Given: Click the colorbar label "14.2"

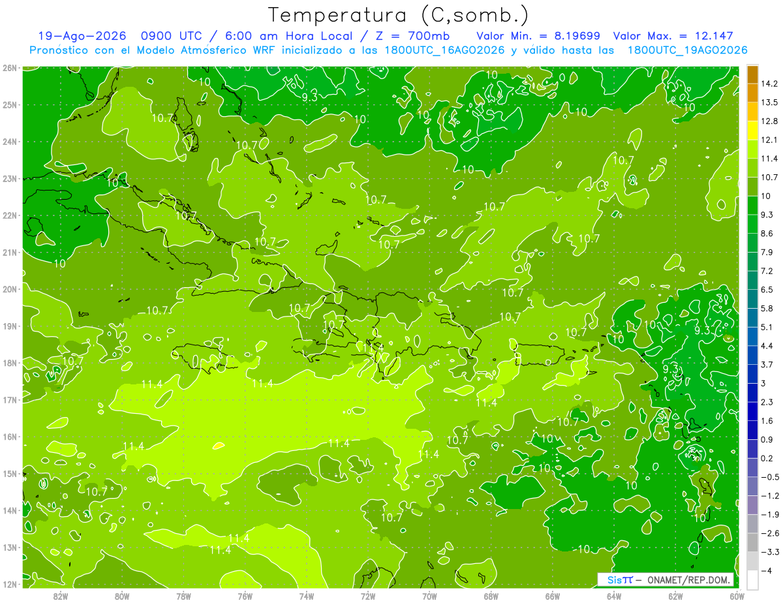Looking at the screenshot, I should [x=769, y=84].
